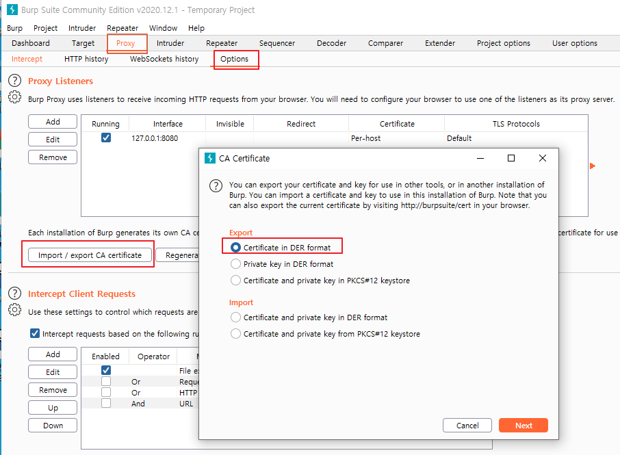This screenshot has height=455, width=620.
Task: Toggle Intercept requests based on following rules
Action: (x=35, y=333)
